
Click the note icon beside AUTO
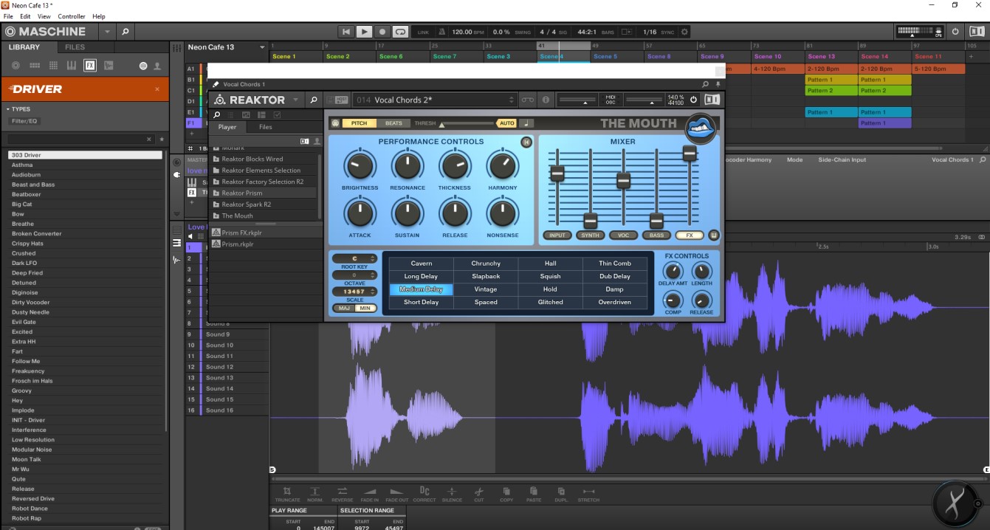pyautogui.click(x=526, y=123)
